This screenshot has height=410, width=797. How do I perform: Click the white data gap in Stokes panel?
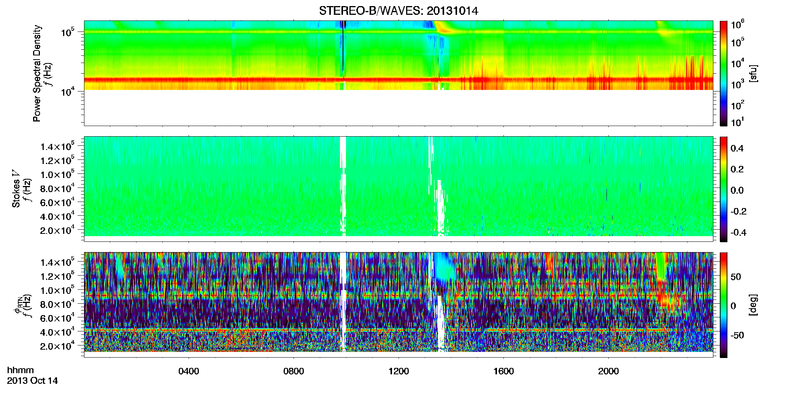[x=343, y=186]
